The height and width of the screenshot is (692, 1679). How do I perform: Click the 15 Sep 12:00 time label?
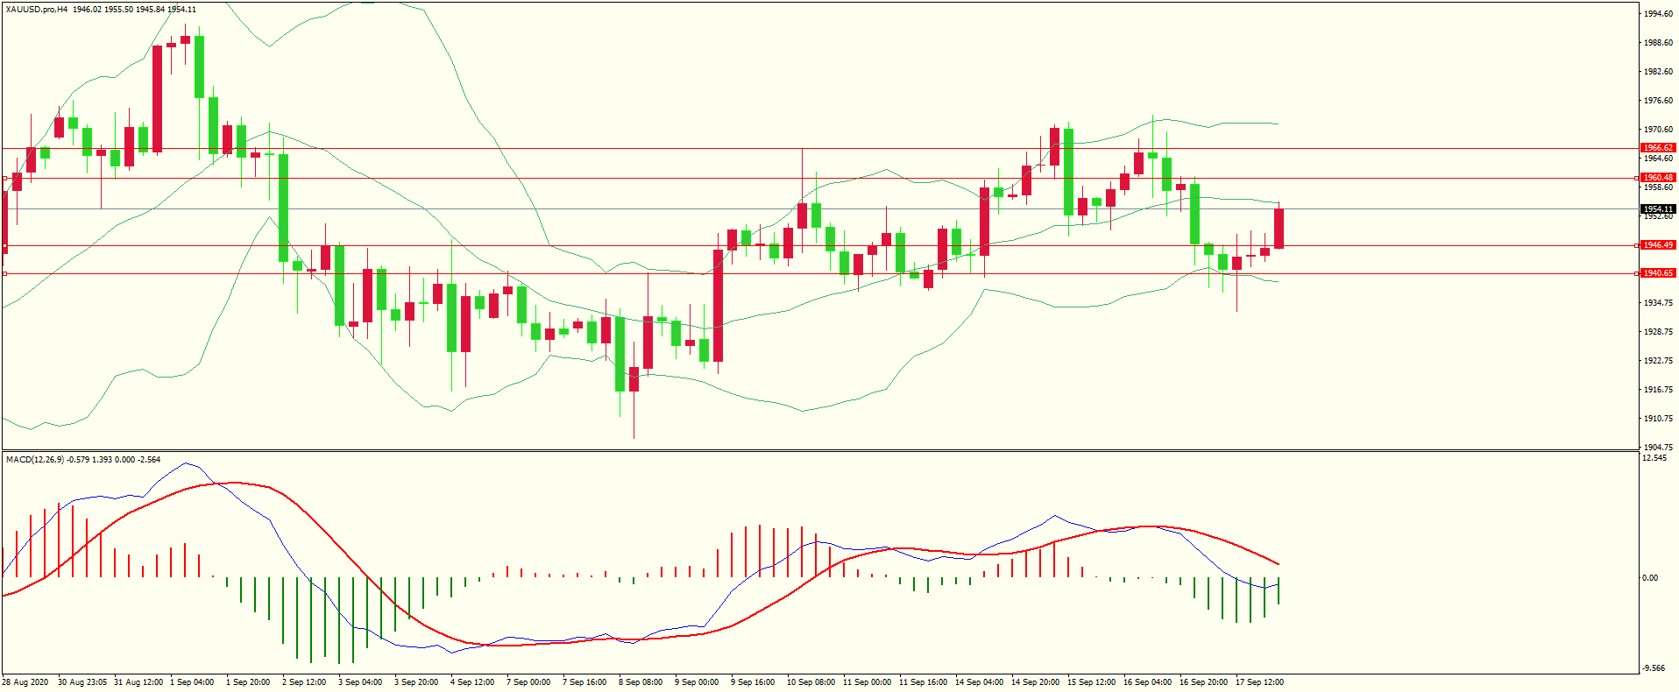[x=1092, y=681]
